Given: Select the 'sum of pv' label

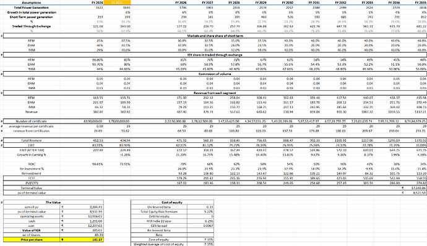Looking at the screenshot, I should tap(32, 207).
